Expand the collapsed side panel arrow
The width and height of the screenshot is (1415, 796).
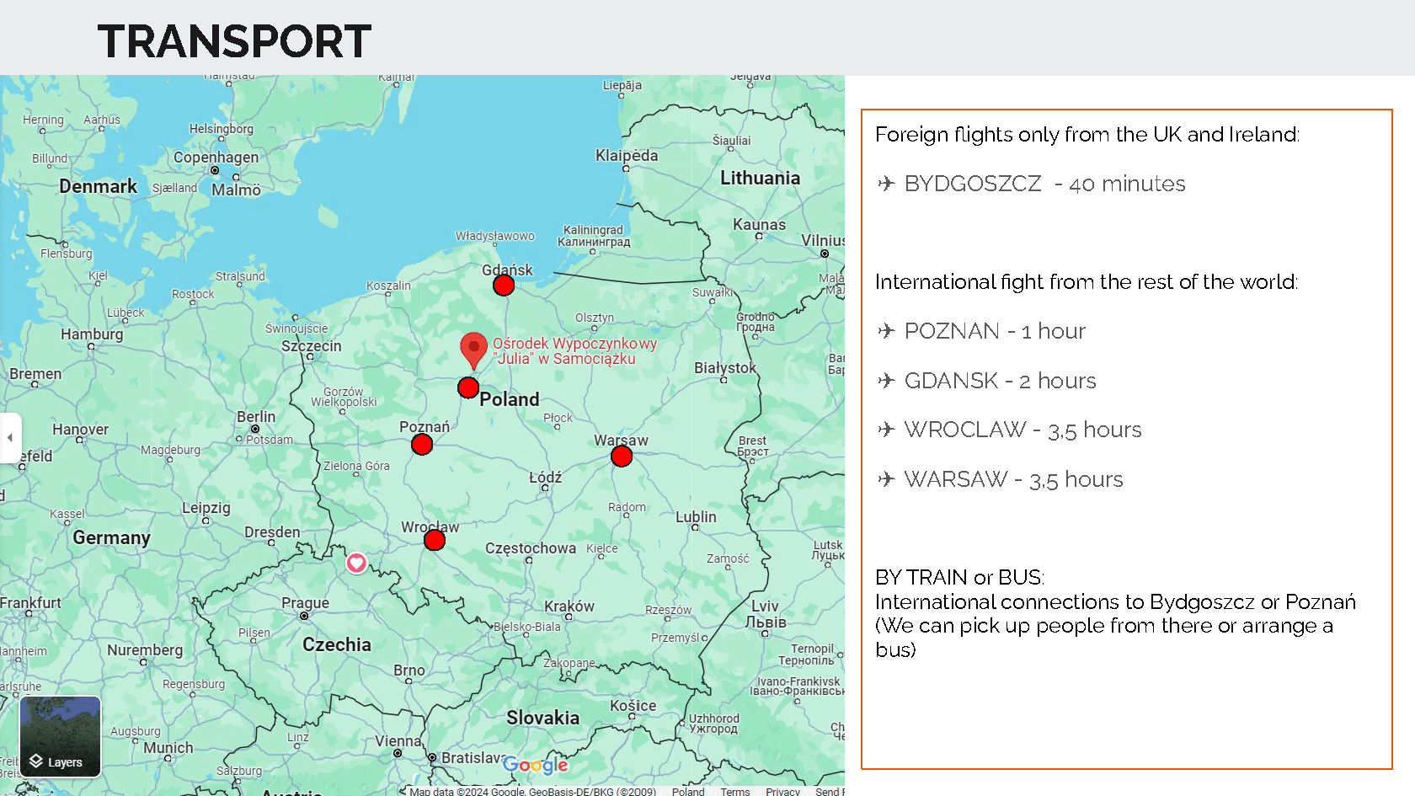click(10, 437)
